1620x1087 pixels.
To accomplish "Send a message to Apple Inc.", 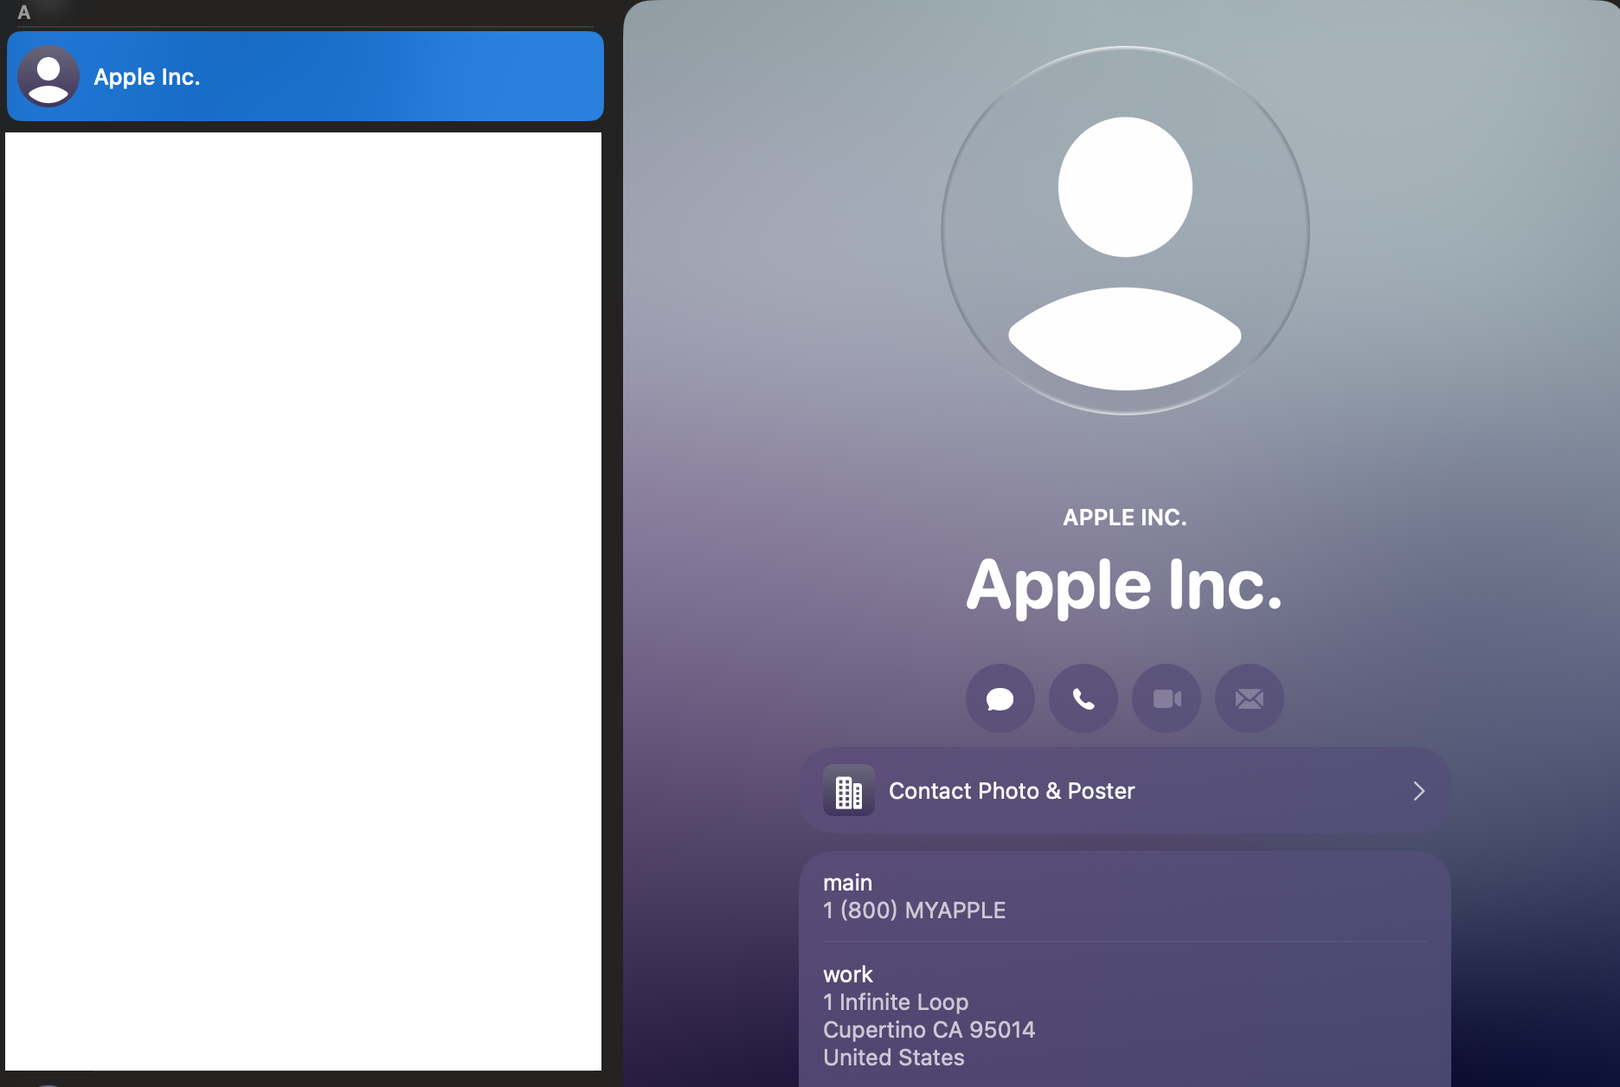I will point(1000,698).
